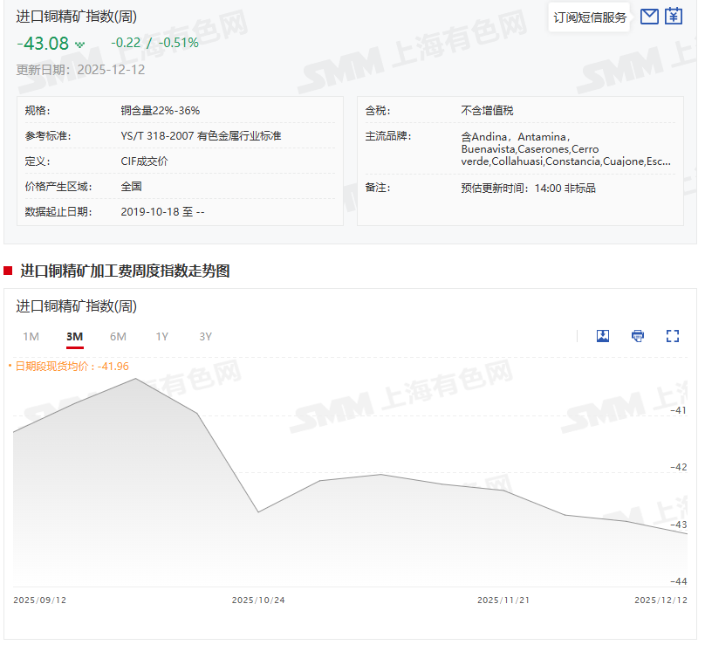Select the 3M time range tab
The width and height of the screenshot is (705, 645).
pos(75,337)
